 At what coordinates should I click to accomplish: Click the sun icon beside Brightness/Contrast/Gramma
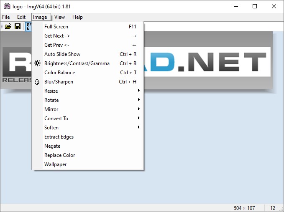click(37, 63)
